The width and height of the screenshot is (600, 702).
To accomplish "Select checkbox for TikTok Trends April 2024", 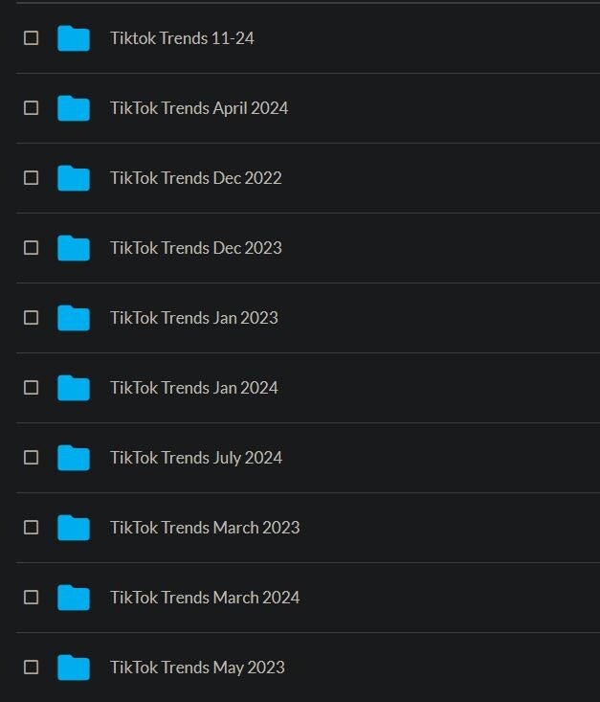I will [x=32, y=108].
